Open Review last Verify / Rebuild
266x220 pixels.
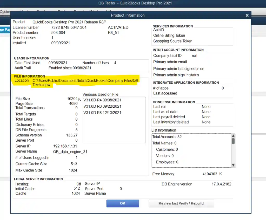[181, 203]
